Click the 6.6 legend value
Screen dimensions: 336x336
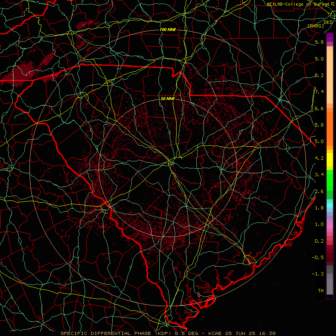319,108
